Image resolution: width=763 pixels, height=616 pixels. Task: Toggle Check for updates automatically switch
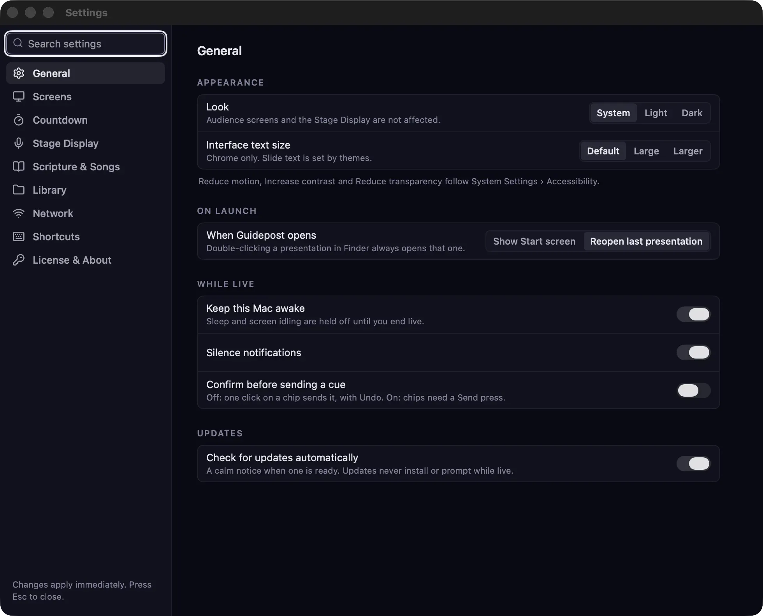(x=693, y=464)
